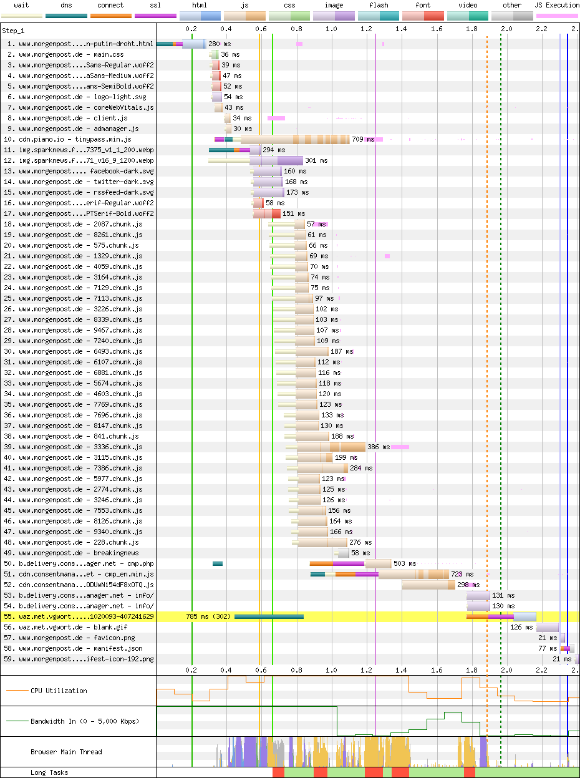Click the font legend color swatch
This screenshot has width=580, height=778.
tap(423, 15)
